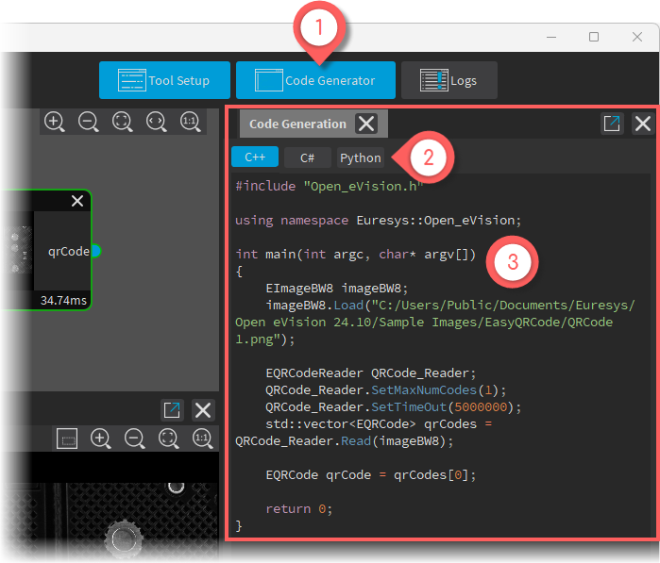Image resolution: width=660 pixels, height=563 pixels.
Task: Click the return 0; code line
Action: tap(299, 508)
